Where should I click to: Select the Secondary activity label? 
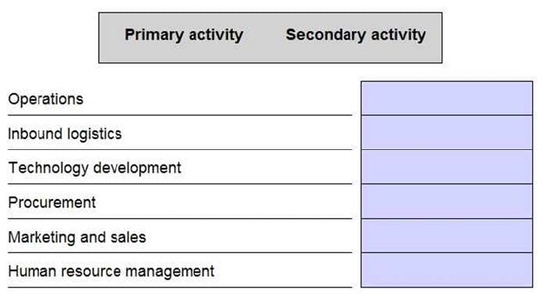click(356, 35)
